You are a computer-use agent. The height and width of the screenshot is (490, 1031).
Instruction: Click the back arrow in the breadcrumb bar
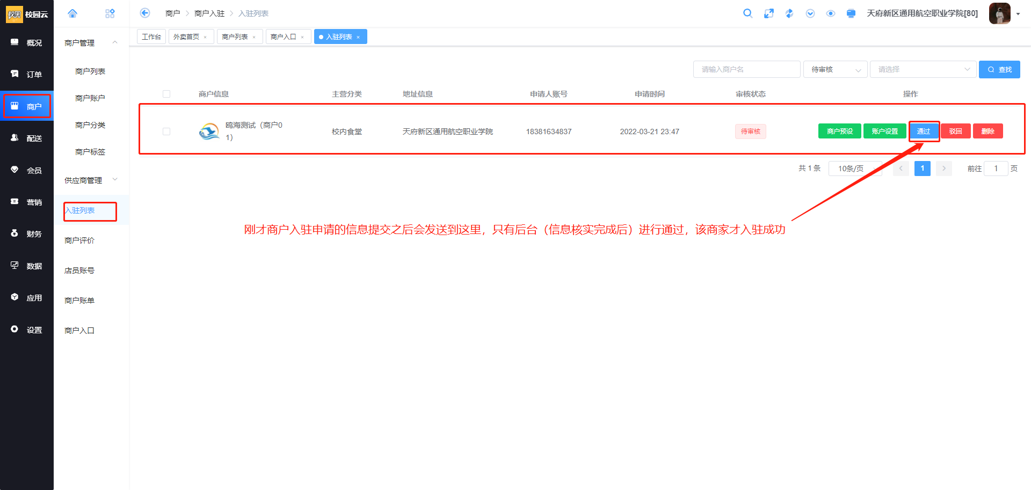[145, 13]
